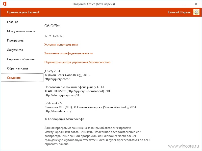The width and height of the screenshot is (202, 151).
Task: Click the user name Евгений Ширяев
Action: [x=179, y=12]
